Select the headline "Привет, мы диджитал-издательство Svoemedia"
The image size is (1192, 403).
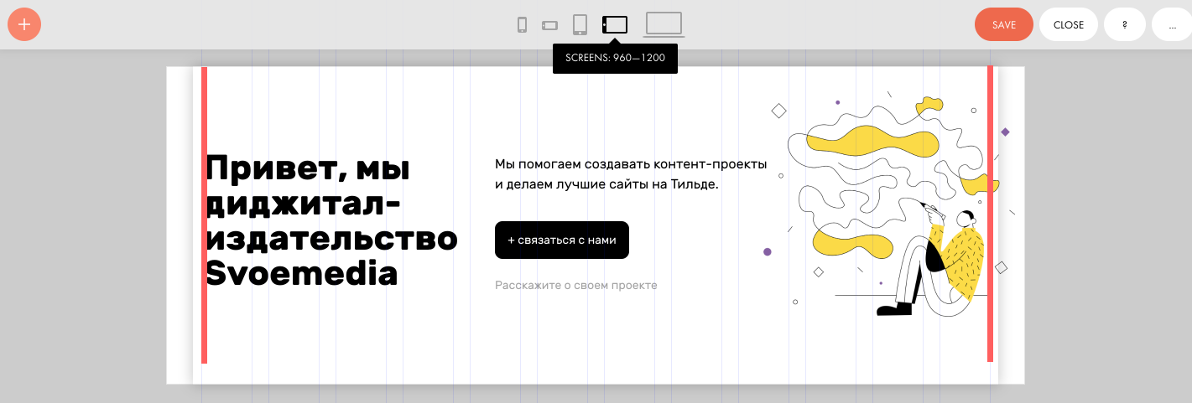pyautogui.click(x=331, y=220)
